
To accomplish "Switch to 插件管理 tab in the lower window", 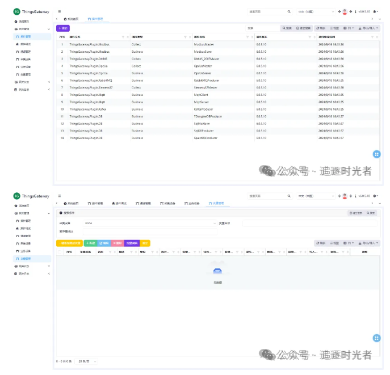I will [95, 204].
